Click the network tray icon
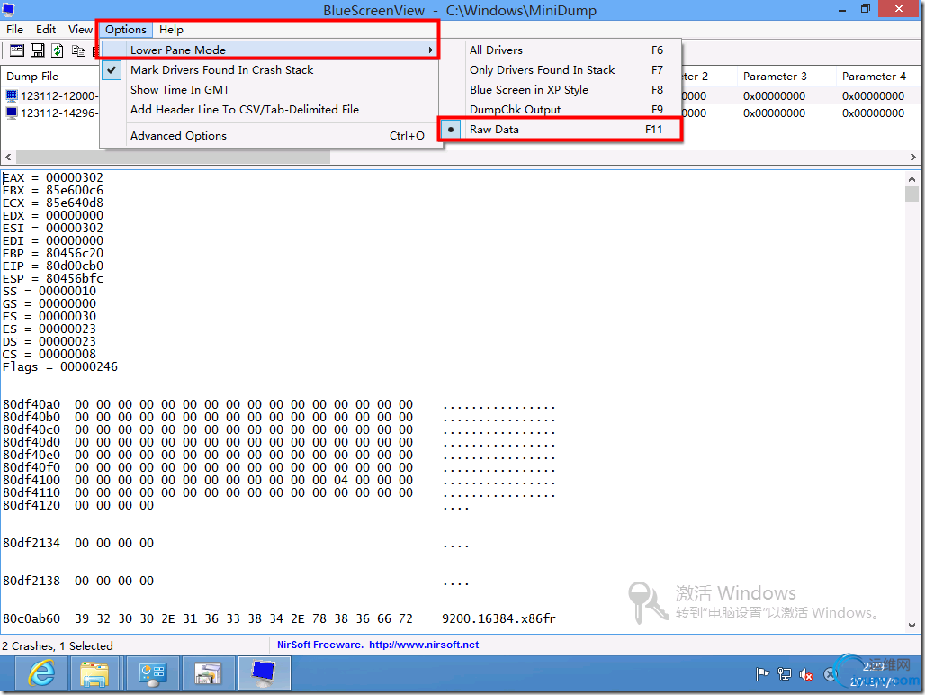Image resolution: width=925 pixels, height=695 pixels. coord(784,673)
